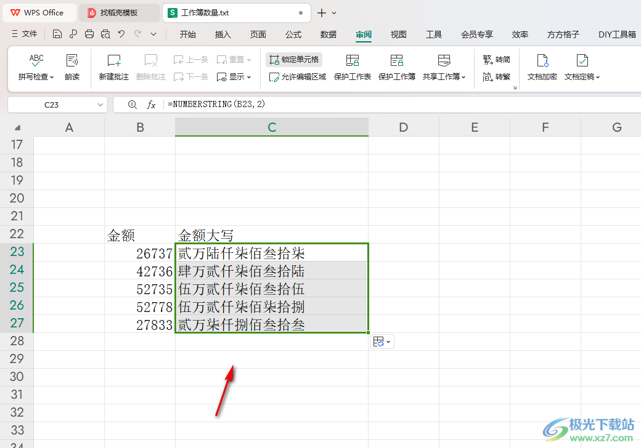Click the formula bar input

click(401, 105)
